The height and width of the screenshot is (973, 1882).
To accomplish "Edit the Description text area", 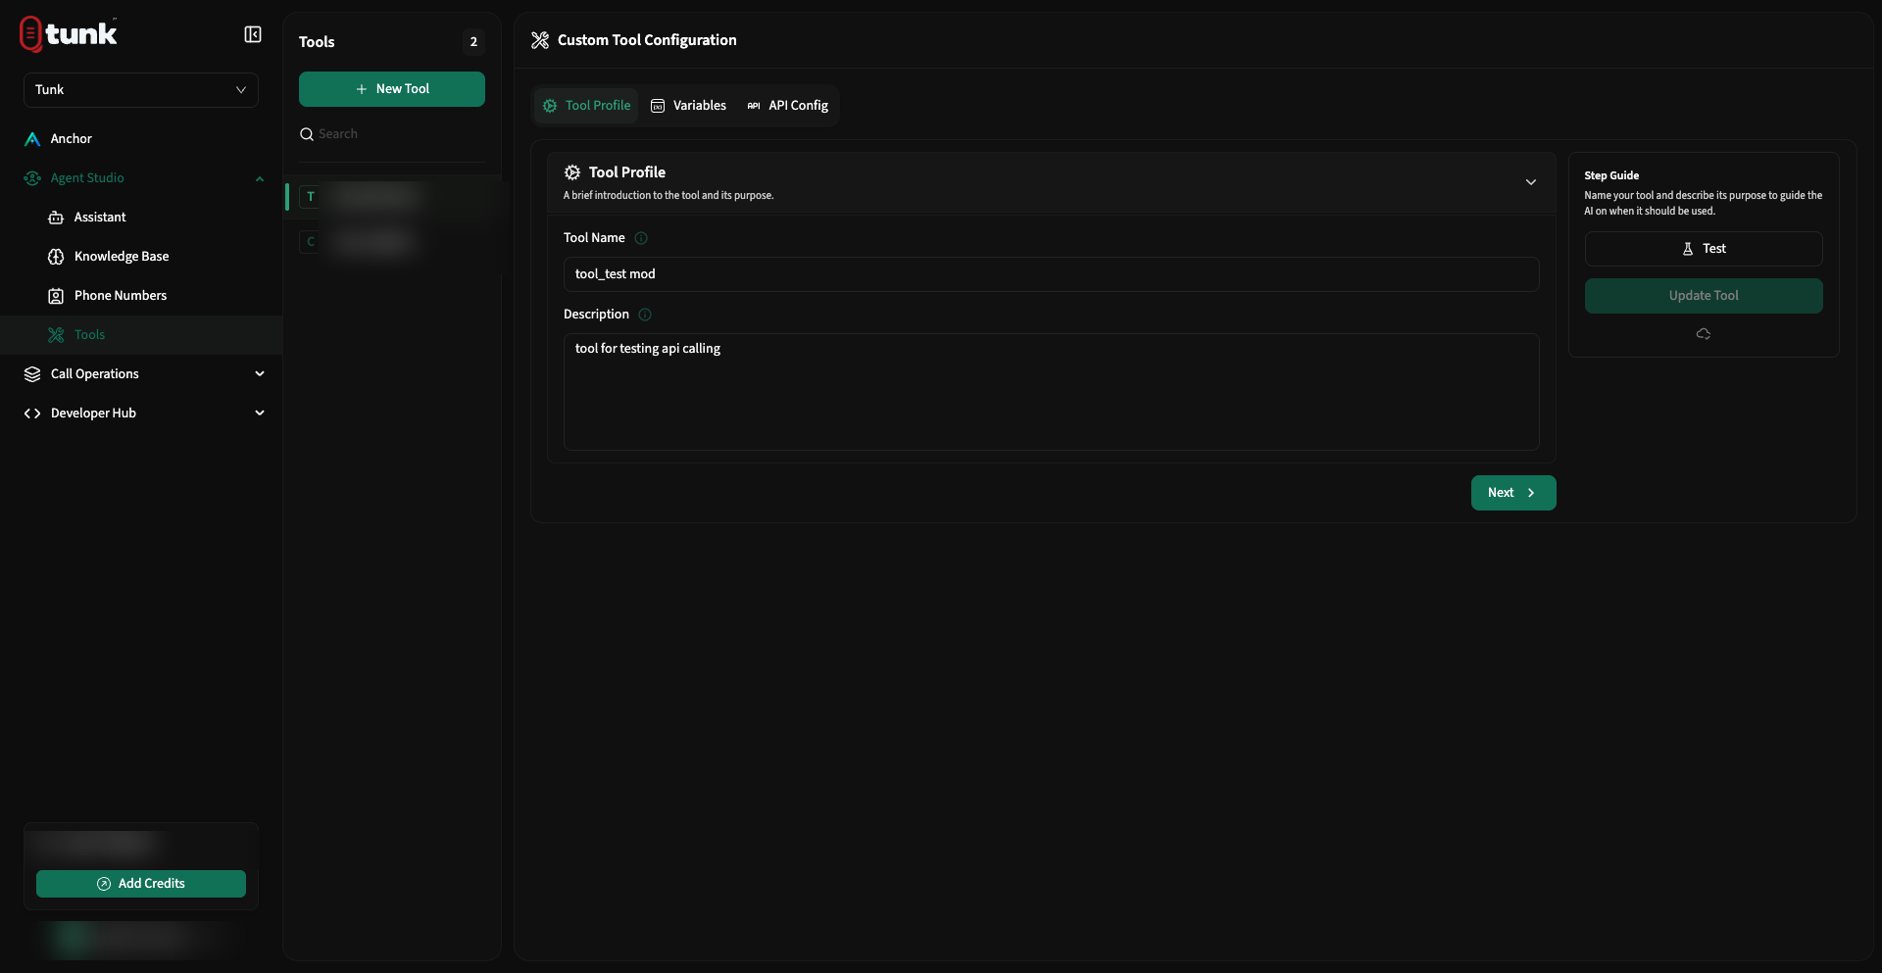I will pos(1051,392).
